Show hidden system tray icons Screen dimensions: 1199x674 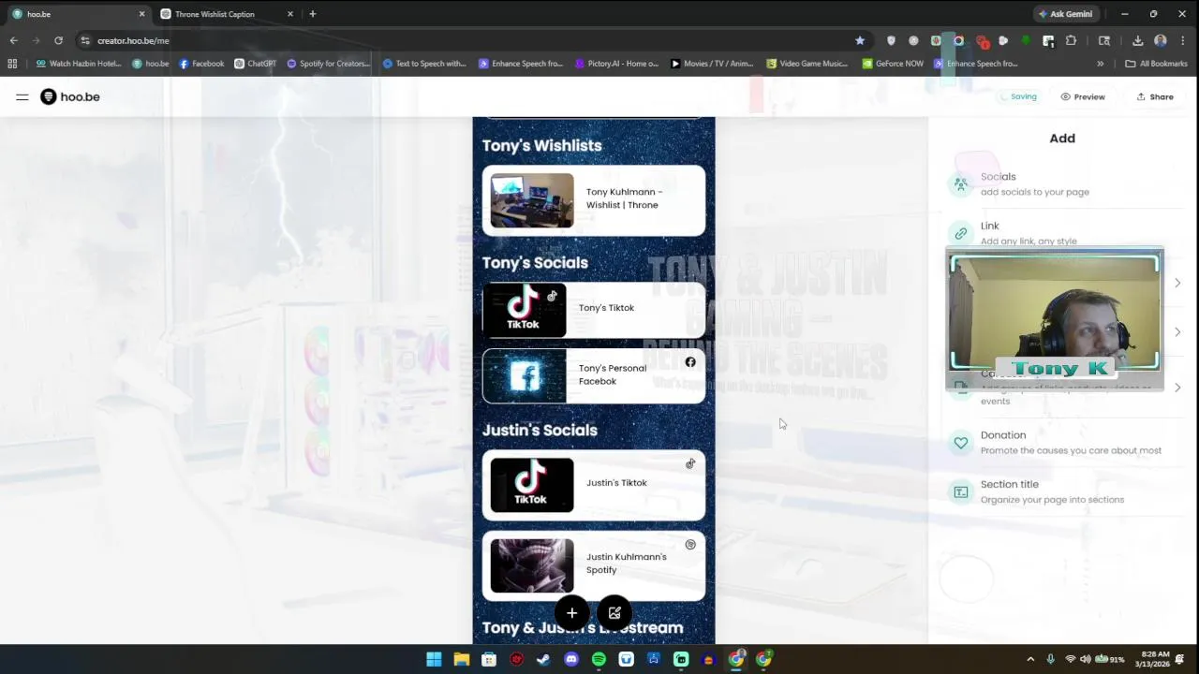1030,659
